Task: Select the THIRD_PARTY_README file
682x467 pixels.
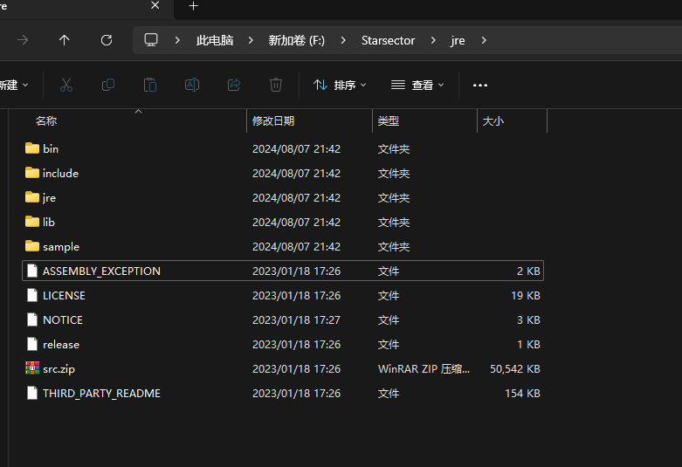Action: 101,393
